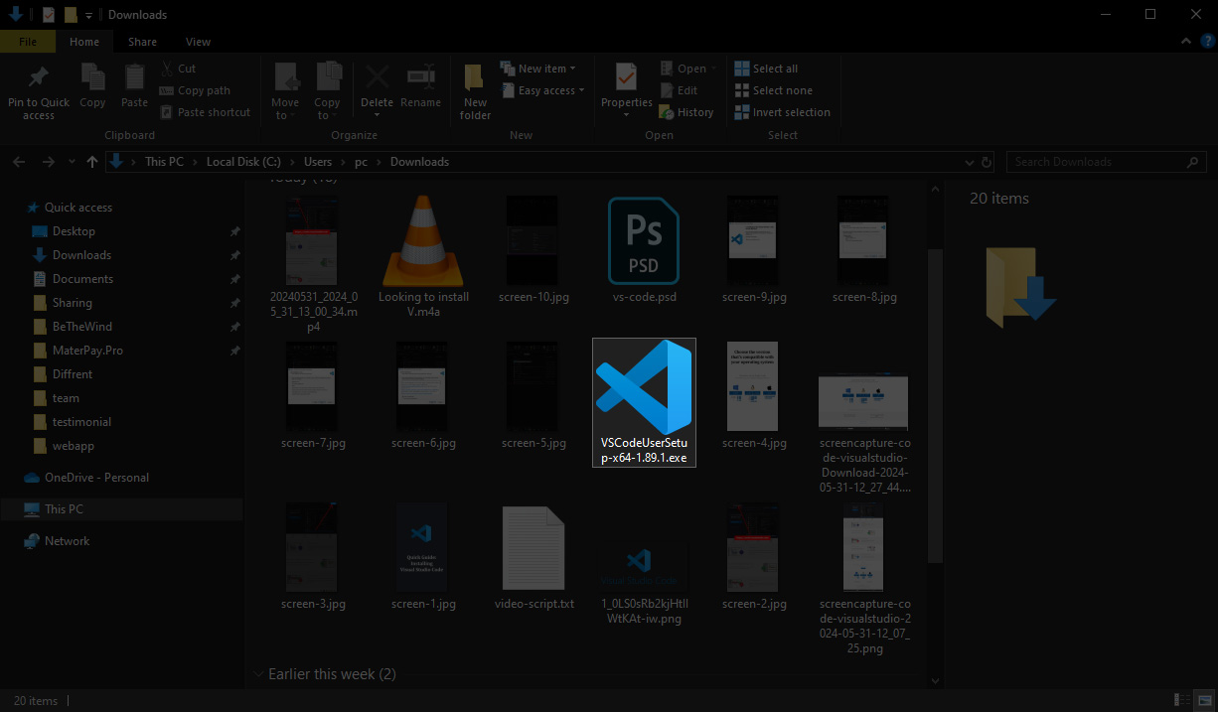Image resolution: width=1218 pixels, height=712 pixels.
Task: Click pc in the address breadcrumb
Action: click(361, 162)
